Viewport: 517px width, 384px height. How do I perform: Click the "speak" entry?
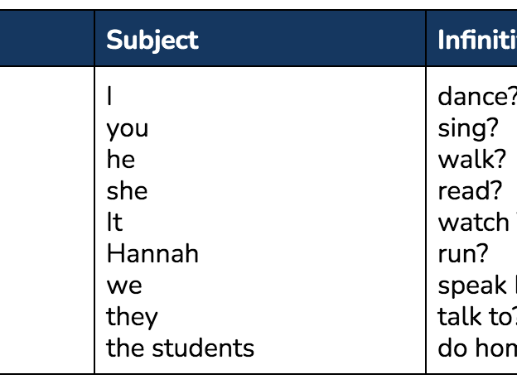(x=472, y=286)
